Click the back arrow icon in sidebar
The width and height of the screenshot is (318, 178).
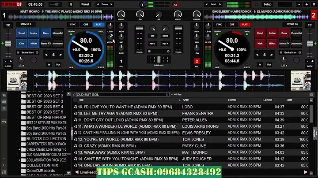pos(4,122)
